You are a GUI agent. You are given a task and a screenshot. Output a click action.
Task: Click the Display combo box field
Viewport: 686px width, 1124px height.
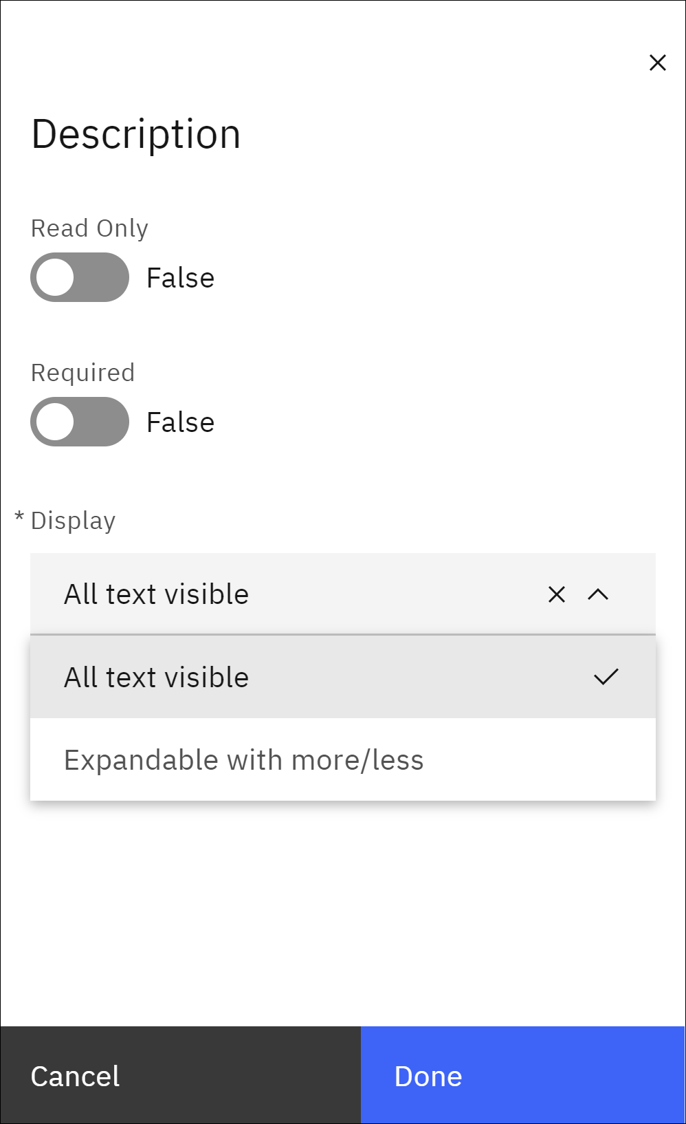pyautogui.click(x=275, y=594)
